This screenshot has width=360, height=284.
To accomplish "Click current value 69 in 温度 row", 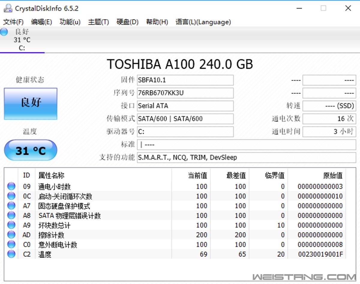I will coord(203,254).
